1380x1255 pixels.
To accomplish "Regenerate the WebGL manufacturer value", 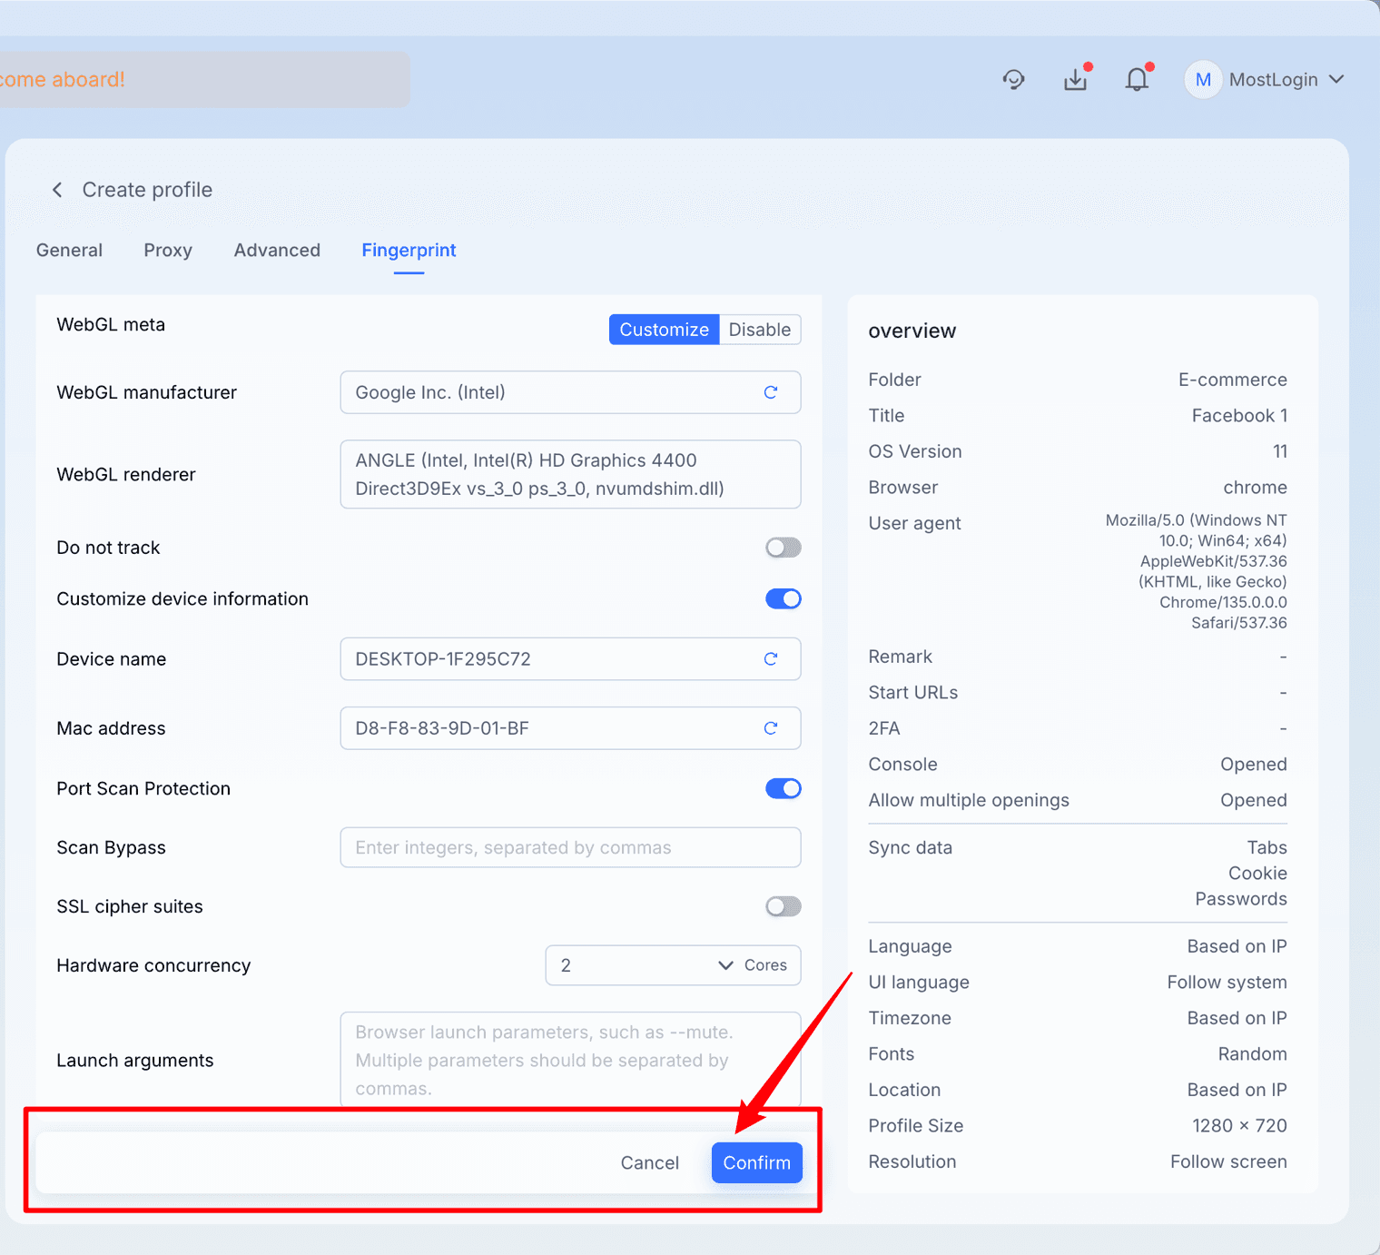I will 771,392.
